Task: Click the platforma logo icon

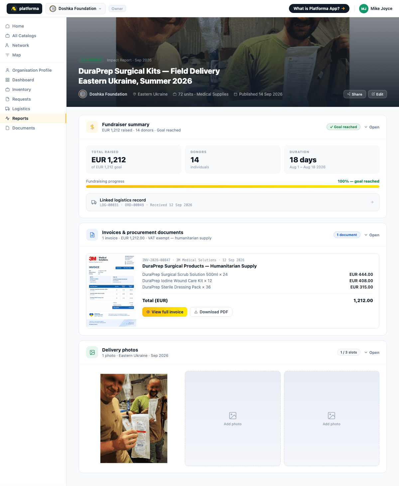Action: point(14,9)
